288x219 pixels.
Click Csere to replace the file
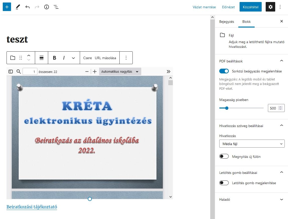(x=87, y=58)
